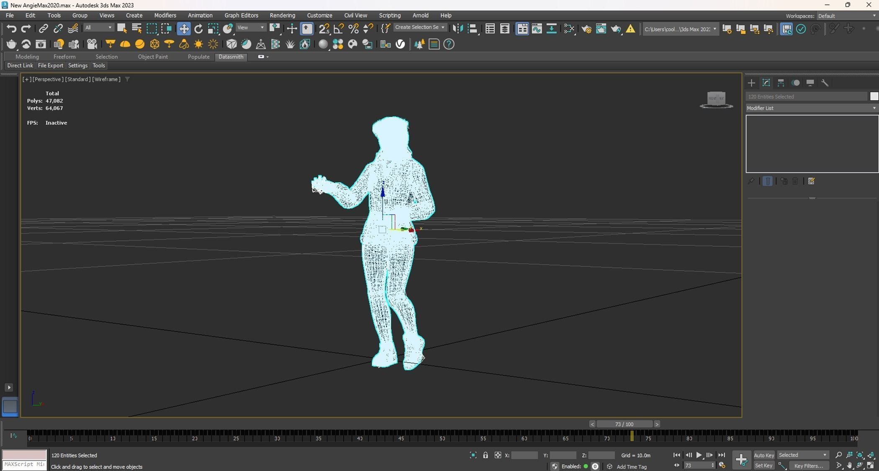
Task: Click the Wireframe viewport label
Action: [106, 79]
